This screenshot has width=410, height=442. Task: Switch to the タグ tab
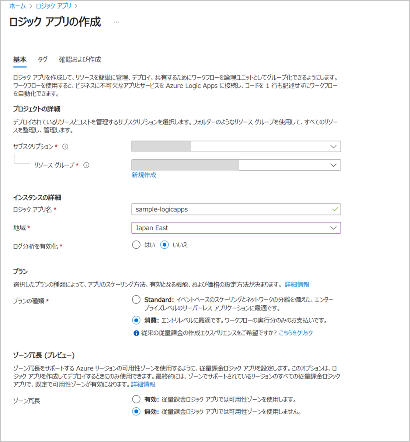tap(42, 60)
